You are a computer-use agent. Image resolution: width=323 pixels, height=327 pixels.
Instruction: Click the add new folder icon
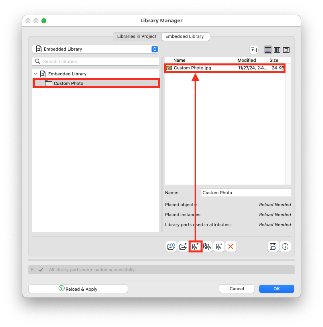tap(171, 246)
